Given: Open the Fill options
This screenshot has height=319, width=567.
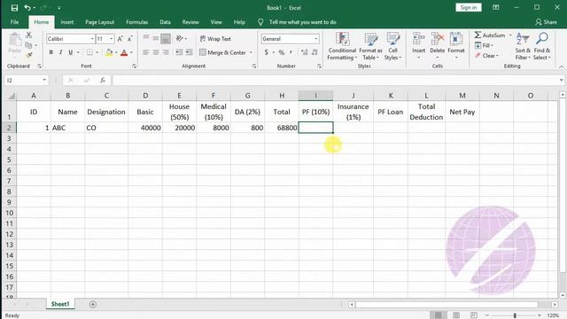Looking at the screenshot, I should click(x=484, y=45).
